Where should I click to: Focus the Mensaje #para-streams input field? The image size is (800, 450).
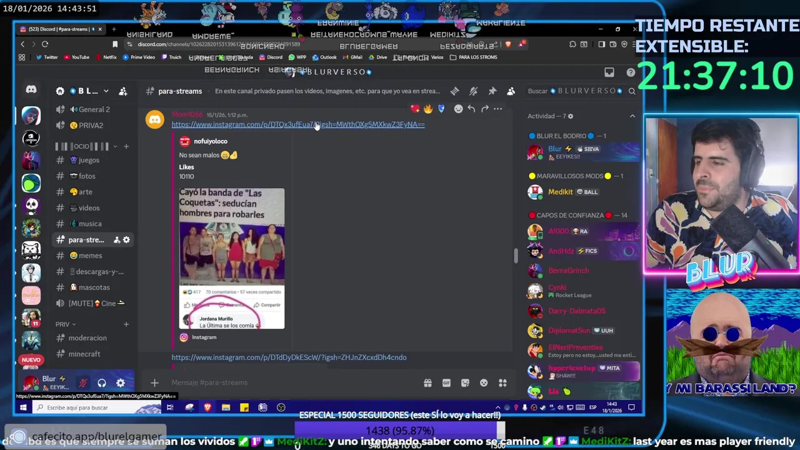pos(294,382)
